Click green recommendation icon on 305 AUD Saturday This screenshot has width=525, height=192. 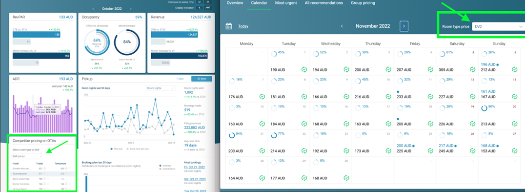point(472,70)
